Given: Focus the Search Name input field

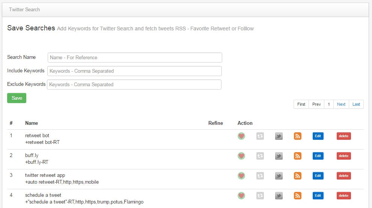Looking at the screenshot, I should pos(135,58).
